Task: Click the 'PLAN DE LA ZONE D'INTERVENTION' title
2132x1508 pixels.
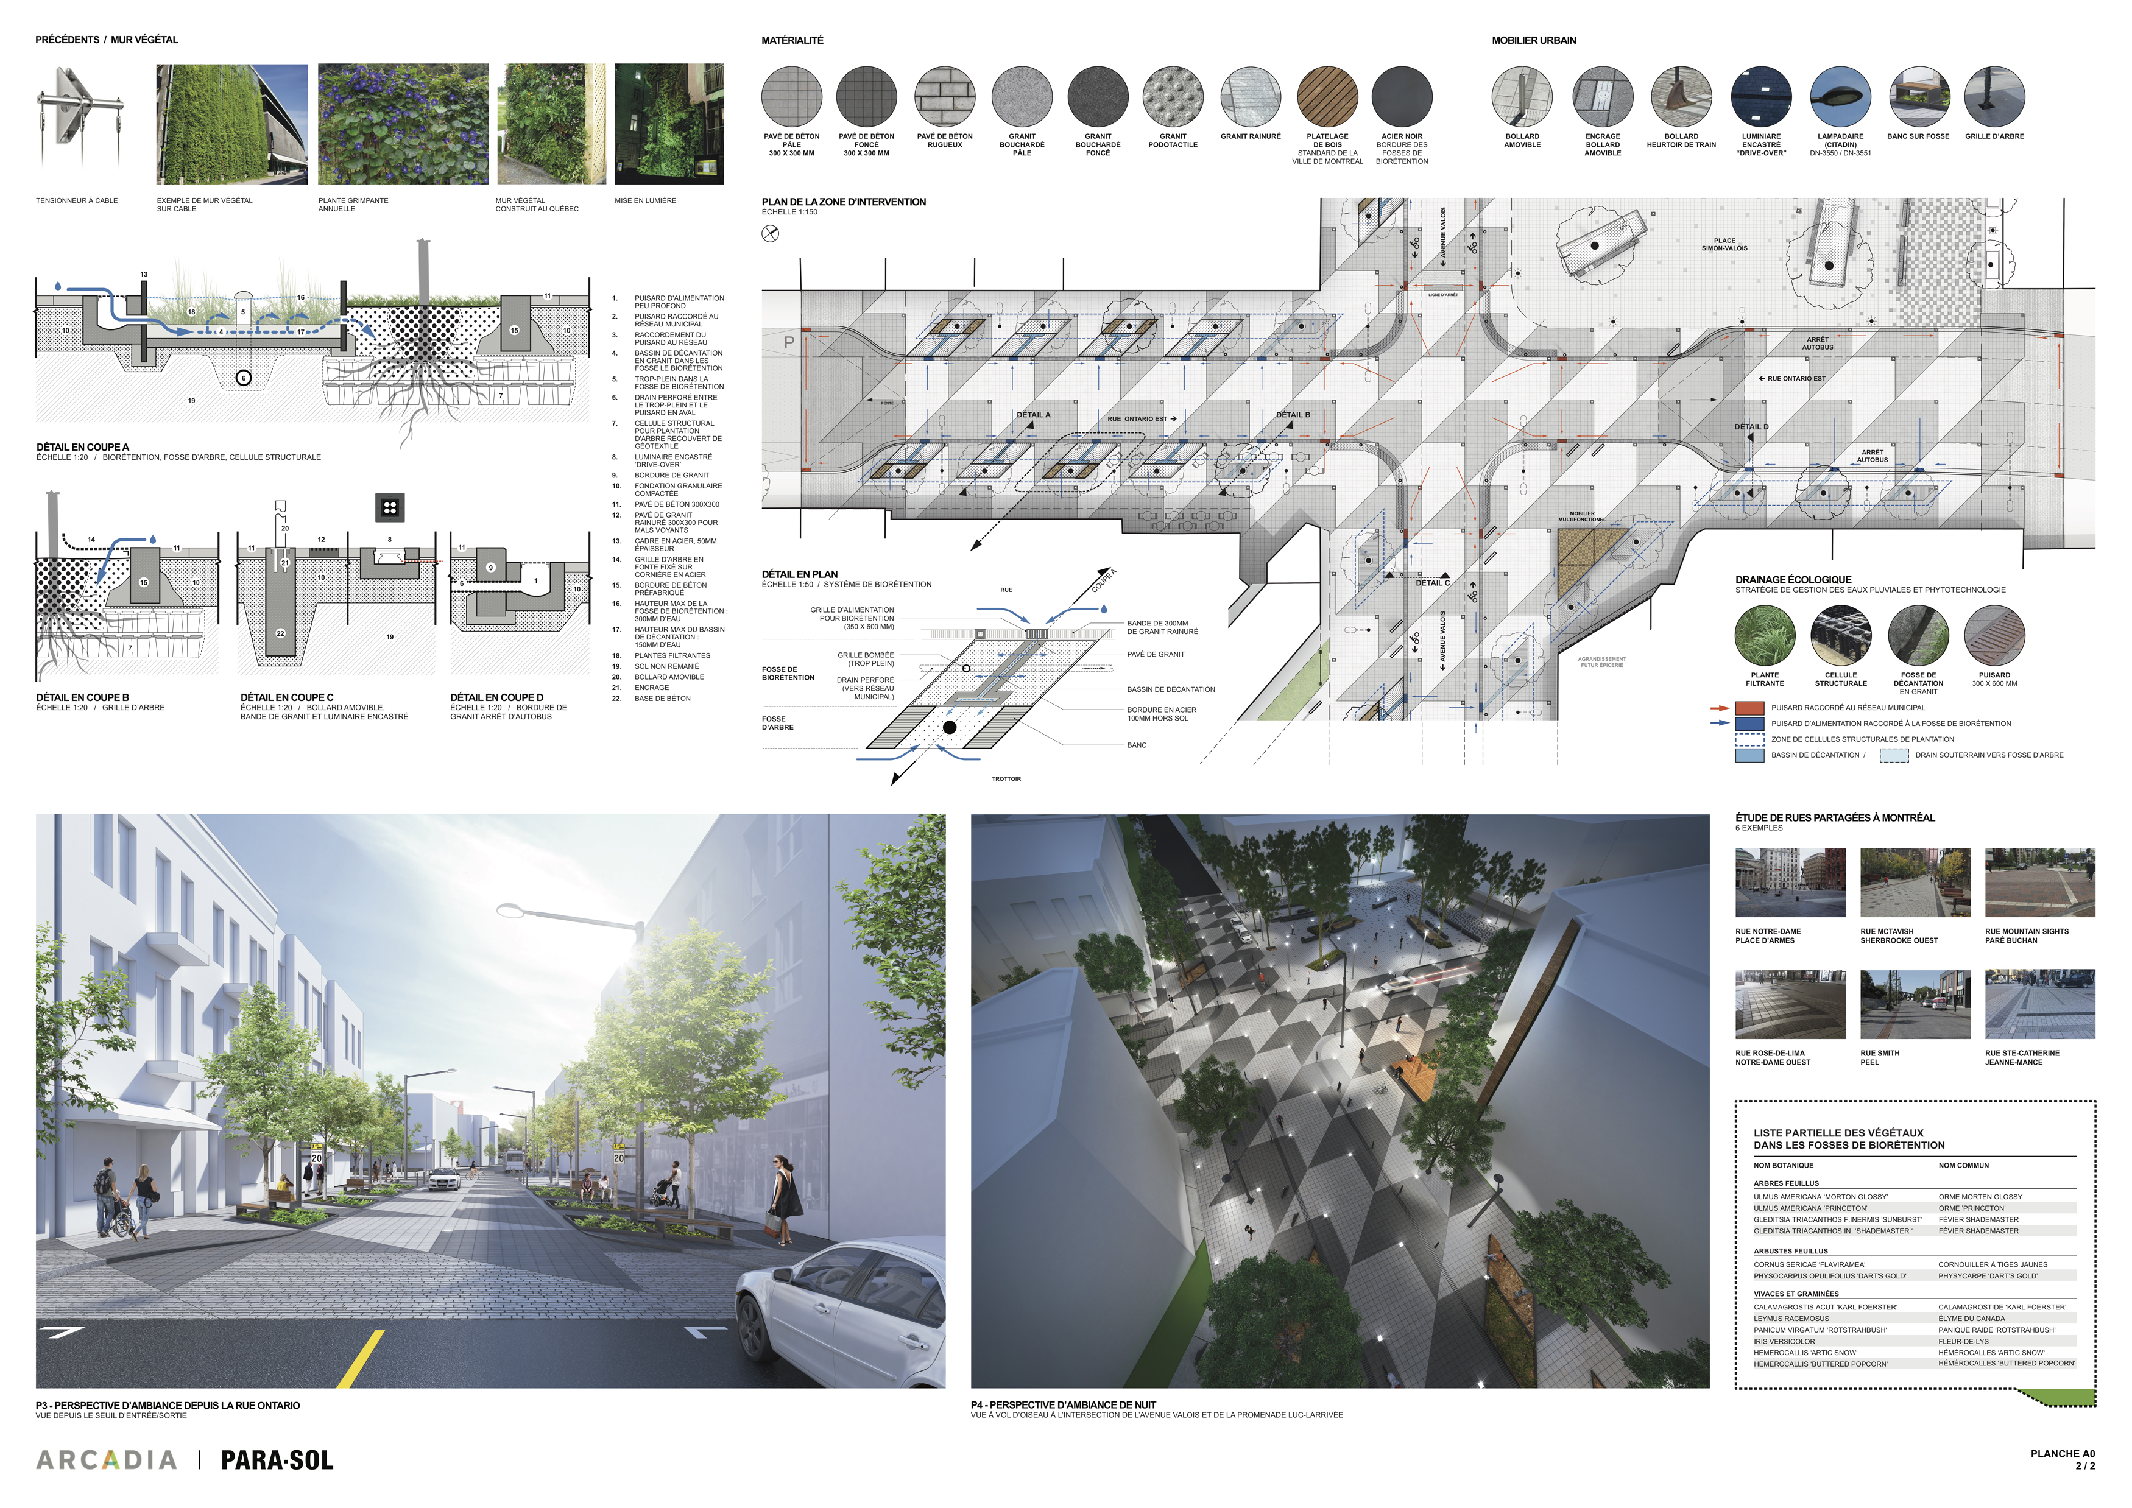Action: click(843, 202)
